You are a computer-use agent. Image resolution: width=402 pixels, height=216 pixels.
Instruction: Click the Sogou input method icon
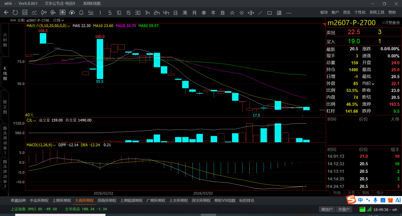click(x=351, y=200)
